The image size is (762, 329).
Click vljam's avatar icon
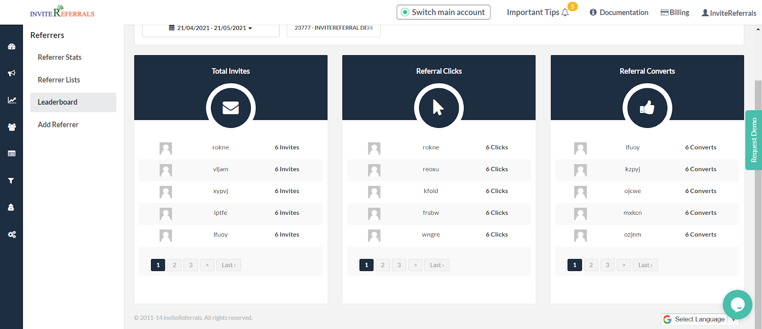tap(166, 170)
